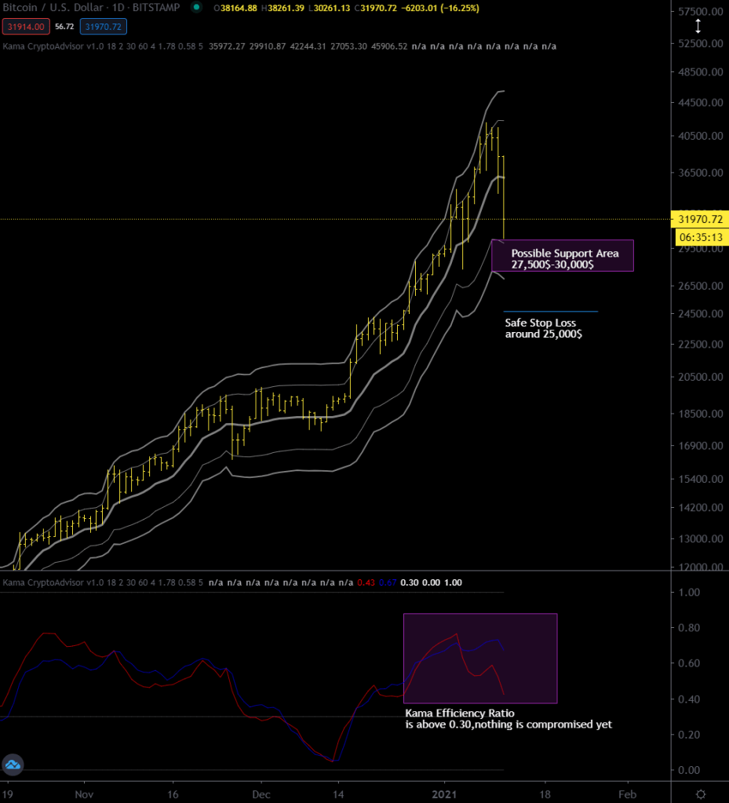Click the 2021 date label on time axis

(x=446, y=793)
